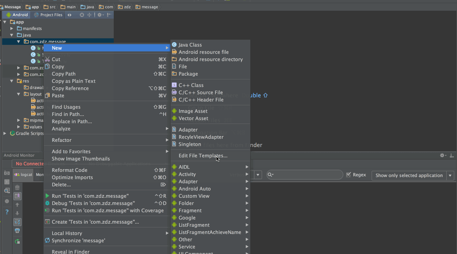Click the screenshot capture camera icon
Image resolution: width=457 pixels, height=254 pixels.
point(7,173)
